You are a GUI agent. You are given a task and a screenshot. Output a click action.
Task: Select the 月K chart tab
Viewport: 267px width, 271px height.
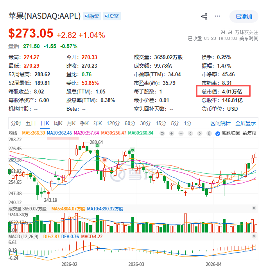71,123
